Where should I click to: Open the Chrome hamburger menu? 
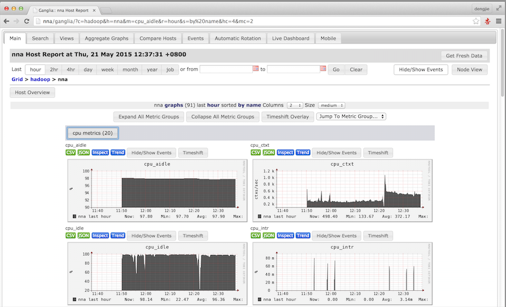499,21
